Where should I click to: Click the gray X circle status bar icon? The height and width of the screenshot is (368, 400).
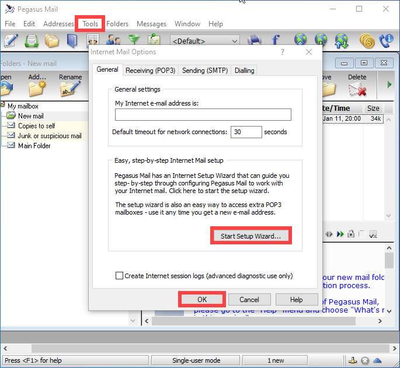point(365,360)
